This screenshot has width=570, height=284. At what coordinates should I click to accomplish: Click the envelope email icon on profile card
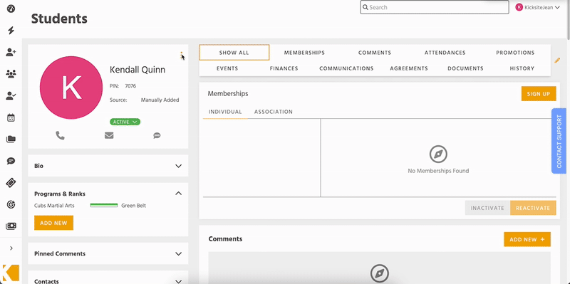click(109, 135)
